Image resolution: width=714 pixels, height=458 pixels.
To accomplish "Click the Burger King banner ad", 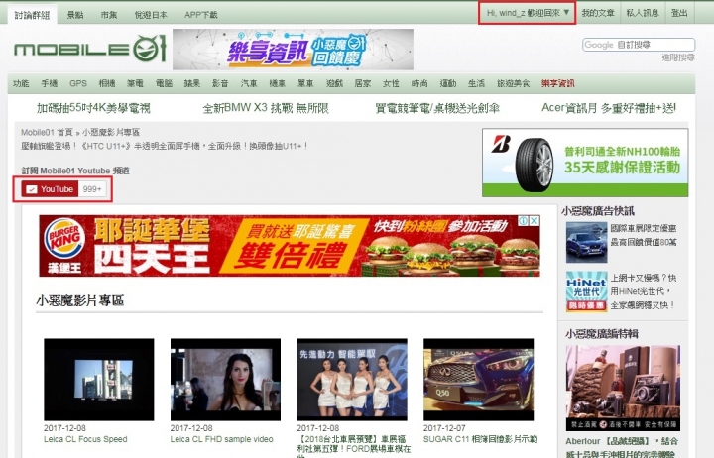I will tap(290, 246).
